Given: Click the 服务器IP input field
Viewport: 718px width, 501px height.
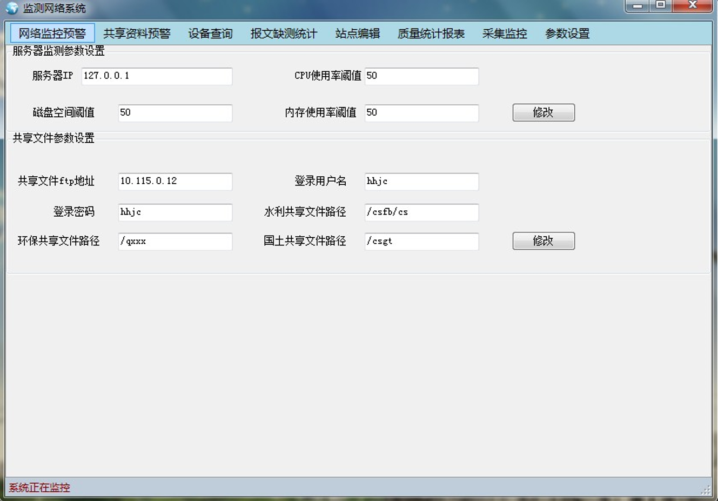Looking at the screenshot, I should [157, 76].
